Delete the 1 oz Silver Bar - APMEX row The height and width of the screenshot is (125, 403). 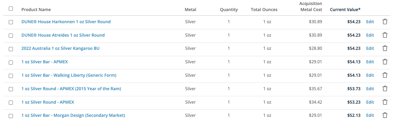coord(385,62)
